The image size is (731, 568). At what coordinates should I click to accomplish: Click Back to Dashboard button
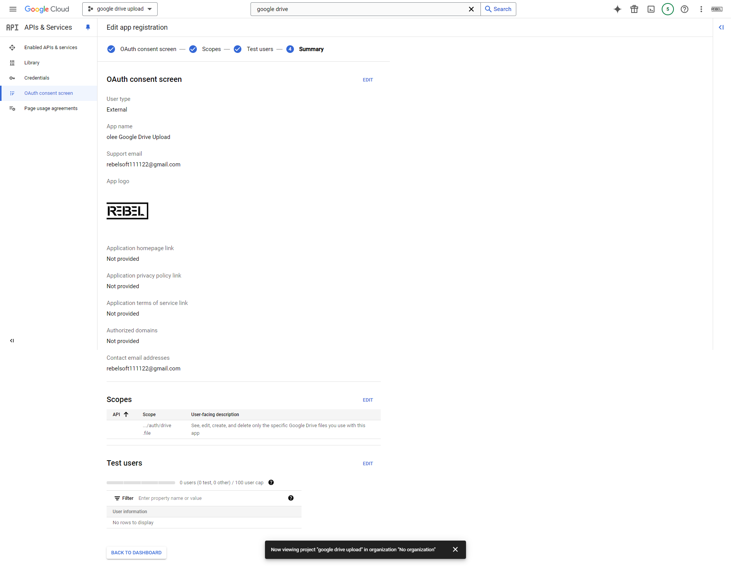pos(136,553)
